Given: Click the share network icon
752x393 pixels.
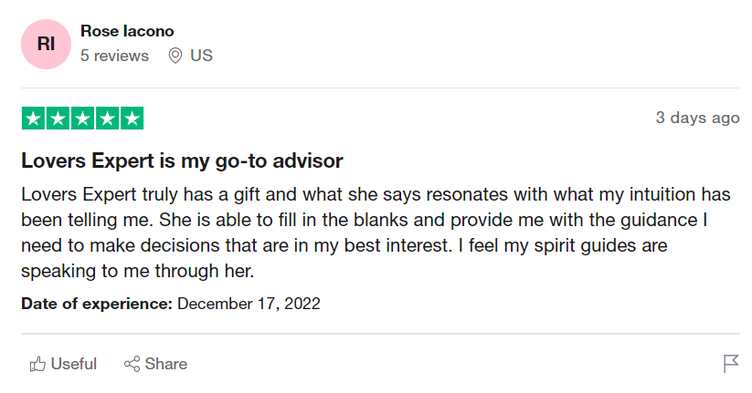Looking at the screenshot, I should [x=132, y=365].
